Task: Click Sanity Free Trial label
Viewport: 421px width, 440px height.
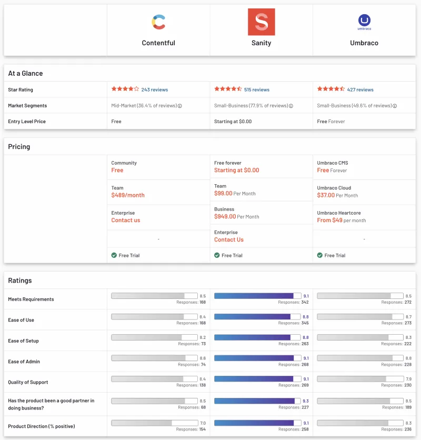Action: click(232, 256)
